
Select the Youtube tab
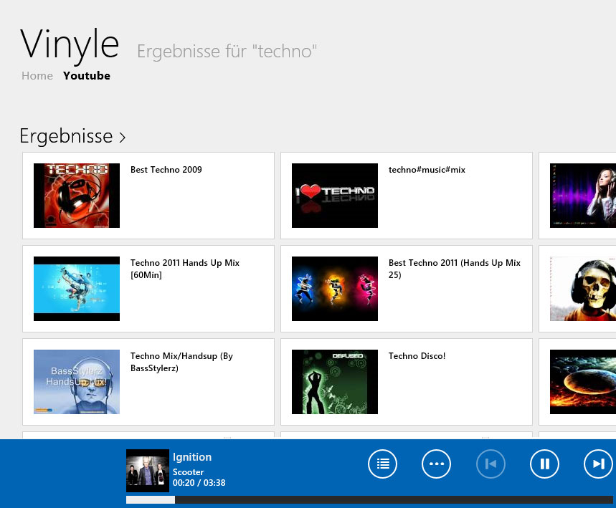87,75
